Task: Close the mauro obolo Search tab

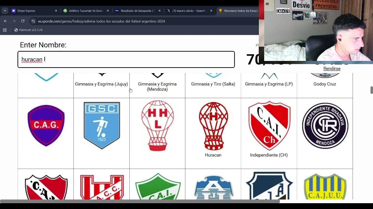Action: click(211, 11)
